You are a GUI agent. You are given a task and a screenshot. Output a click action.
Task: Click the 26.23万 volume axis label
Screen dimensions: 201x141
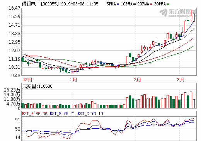(12, 90)
